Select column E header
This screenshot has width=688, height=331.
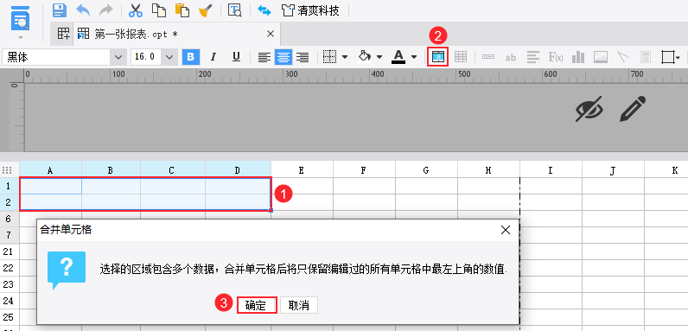(x=302, y=170)
